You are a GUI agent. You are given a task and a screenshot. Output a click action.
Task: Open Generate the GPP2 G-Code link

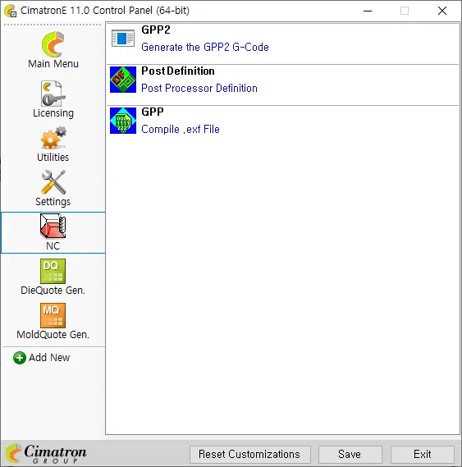(x=205, y=47)
